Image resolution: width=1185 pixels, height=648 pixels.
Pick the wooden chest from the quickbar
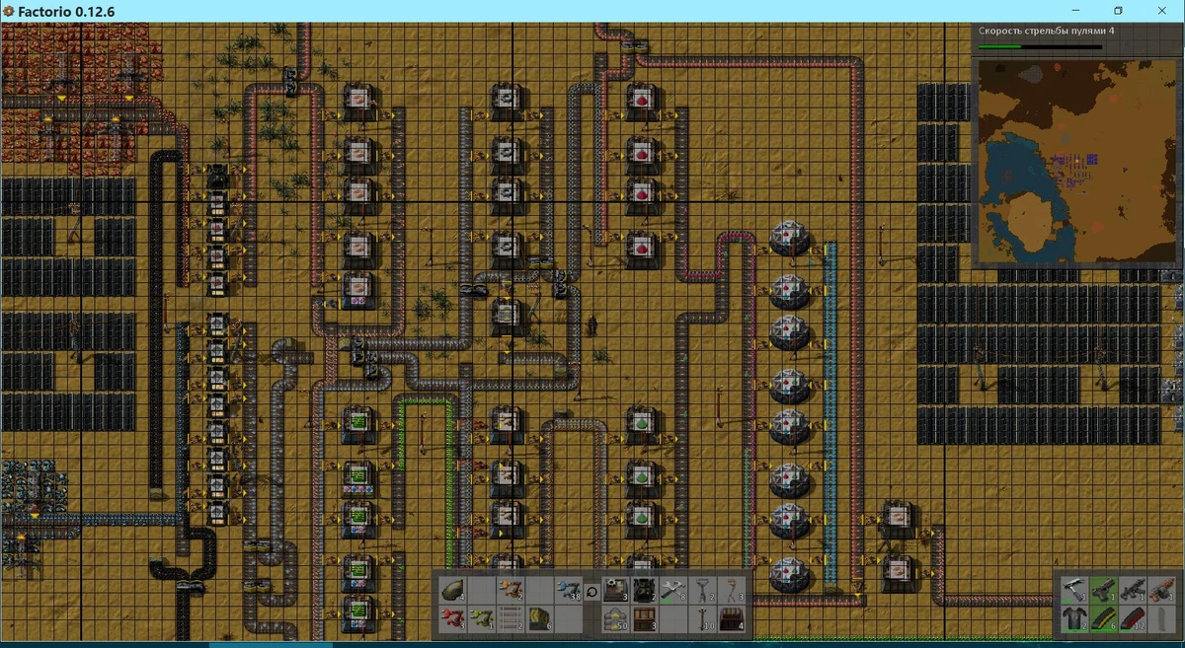[x=644, y=619]
